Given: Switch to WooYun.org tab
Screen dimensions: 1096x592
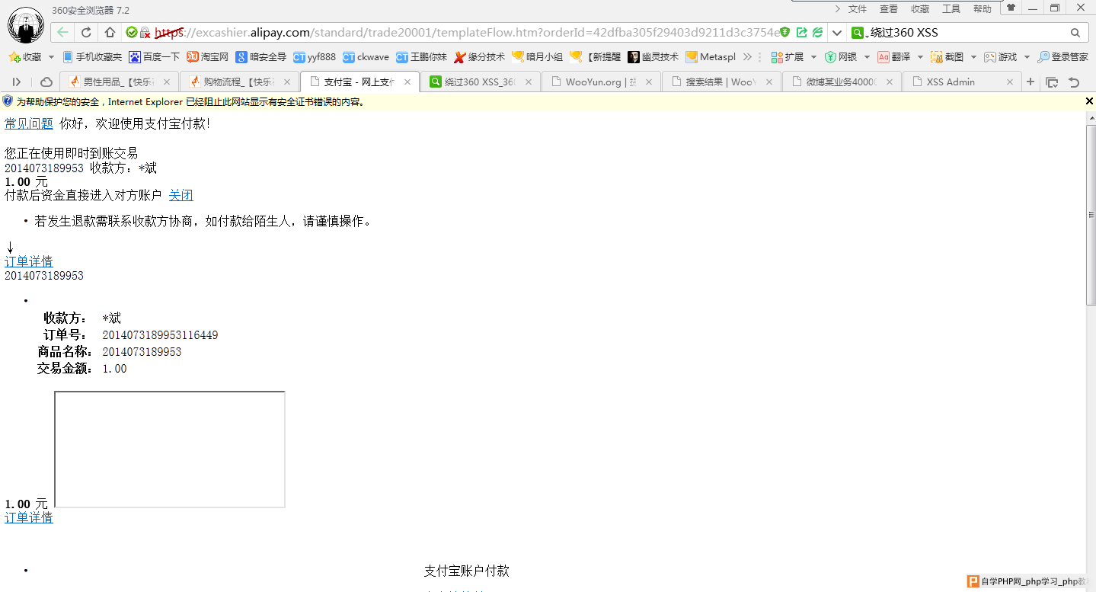Looking at the screenshot, I should coord(601,82).
